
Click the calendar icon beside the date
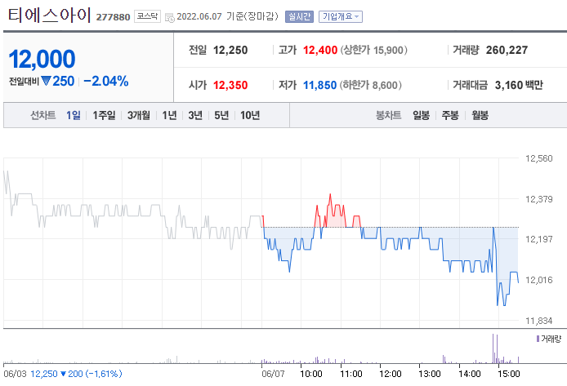coord(170,17)
